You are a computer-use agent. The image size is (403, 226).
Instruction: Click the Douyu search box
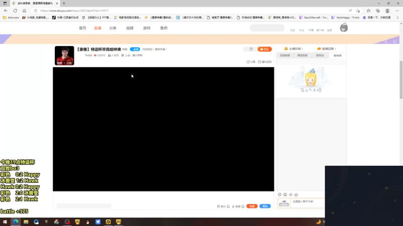pyautogui.click(x=267, y=28)
